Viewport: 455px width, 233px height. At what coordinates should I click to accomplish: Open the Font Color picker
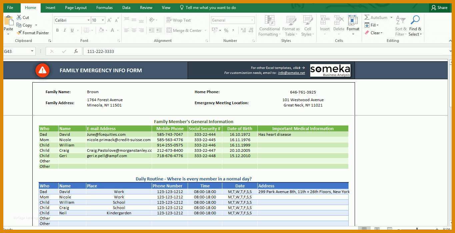click(112, 30)
